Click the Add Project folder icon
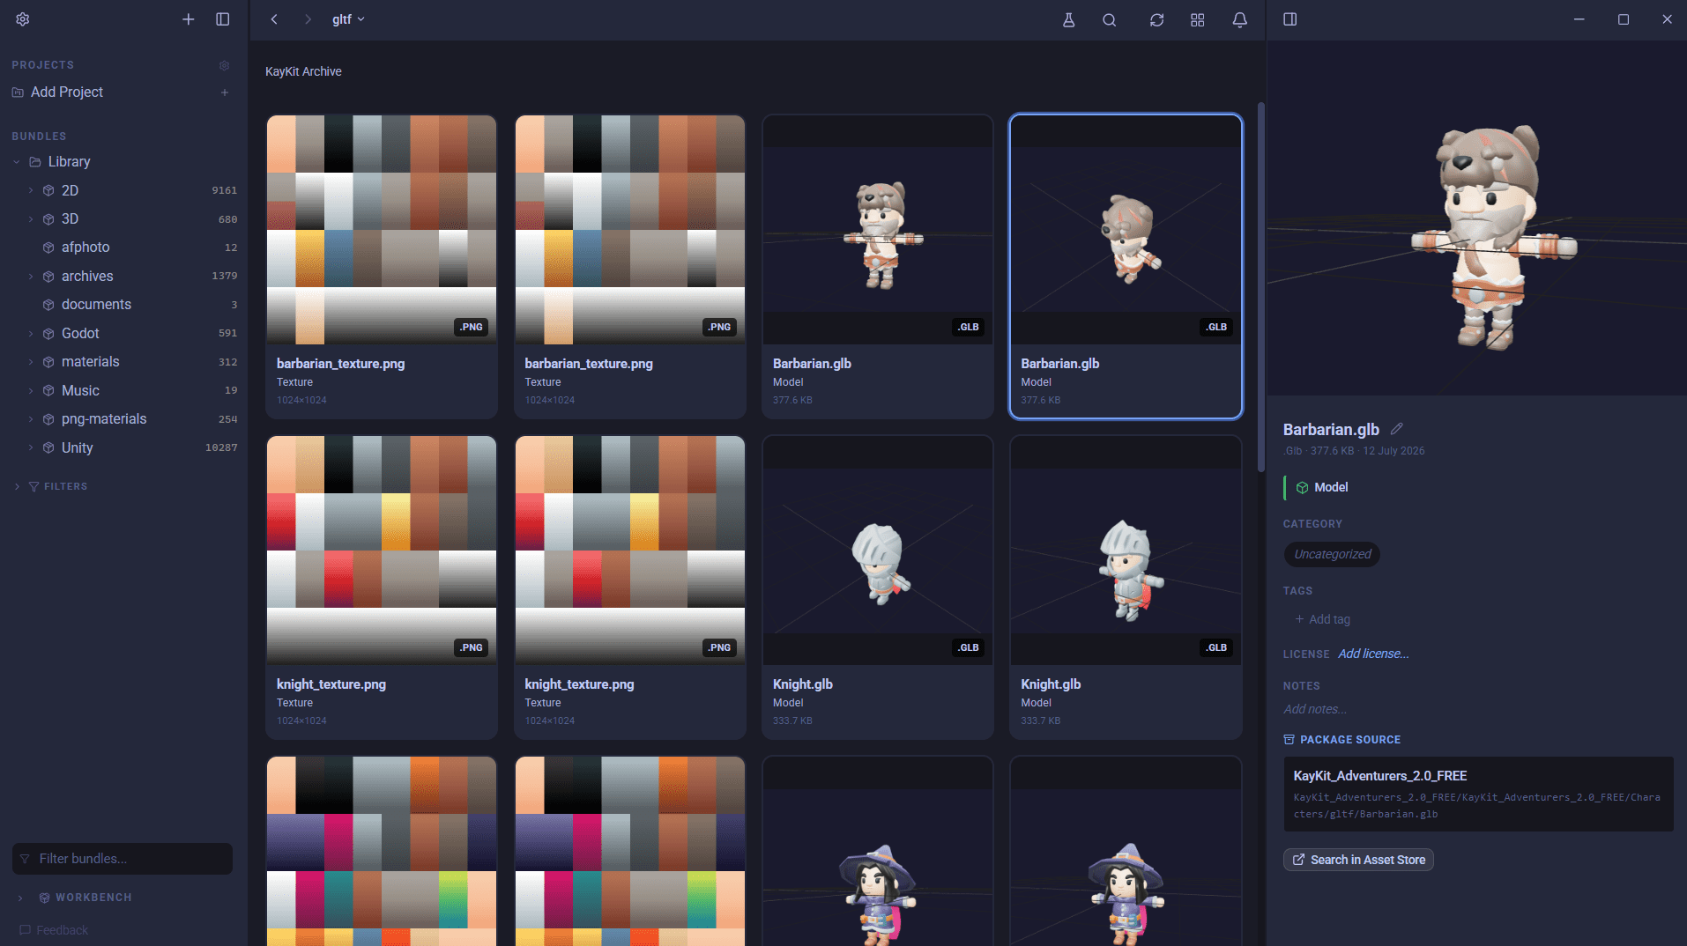 [18, 92]
